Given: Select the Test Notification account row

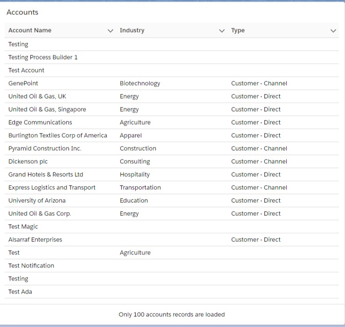Looking at the screenshot, I should click(x=172, y=266).
